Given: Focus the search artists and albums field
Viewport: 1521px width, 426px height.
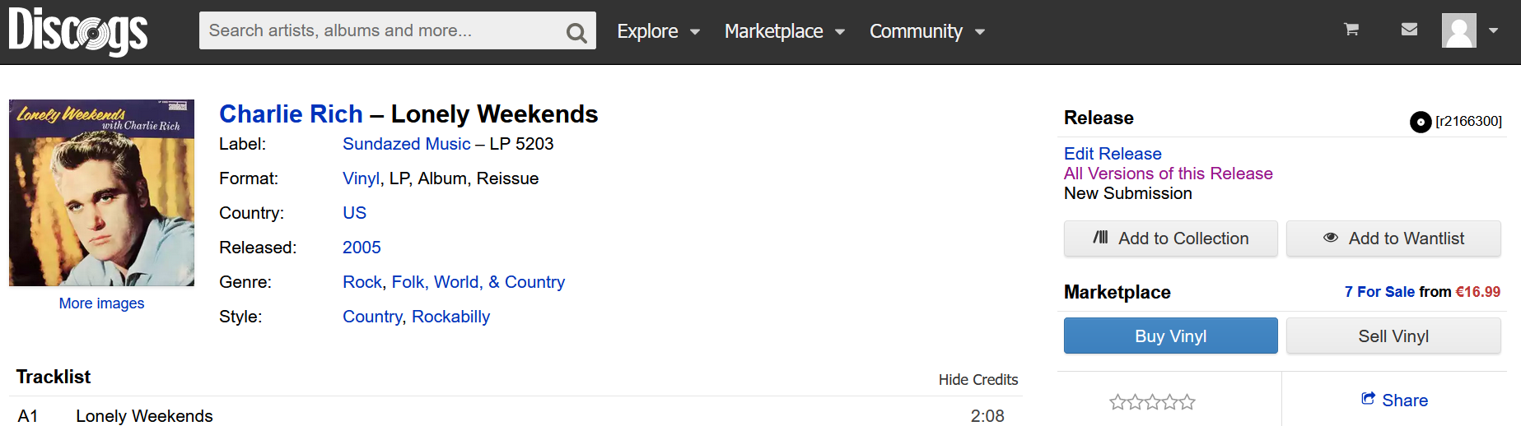Looking at the screenshot, I should [x=383, y=30].
